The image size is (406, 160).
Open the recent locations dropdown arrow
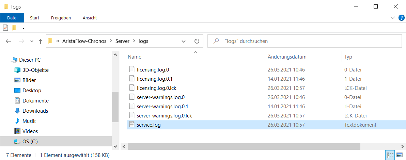(32, 41)
